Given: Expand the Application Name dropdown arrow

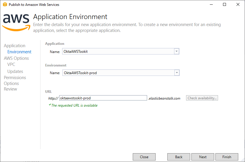Looking at the screenshot, I should coord(176,51).
